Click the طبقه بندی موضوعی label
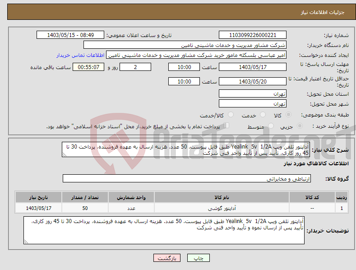Screen dimensions: 356x270 (325, 115)
